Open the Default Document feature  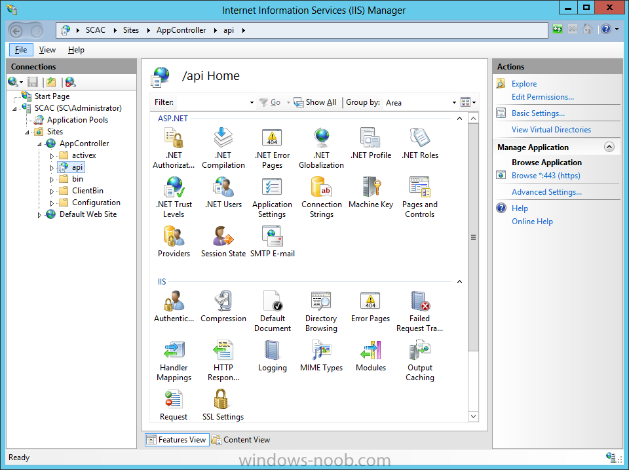pos(273,311)
